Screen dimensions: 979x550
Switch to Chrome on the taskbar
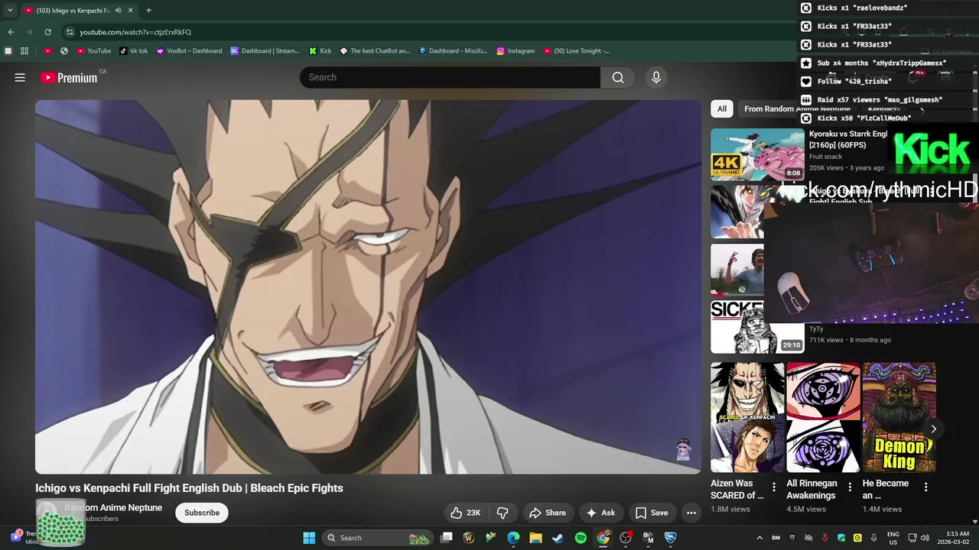[603, 538]
